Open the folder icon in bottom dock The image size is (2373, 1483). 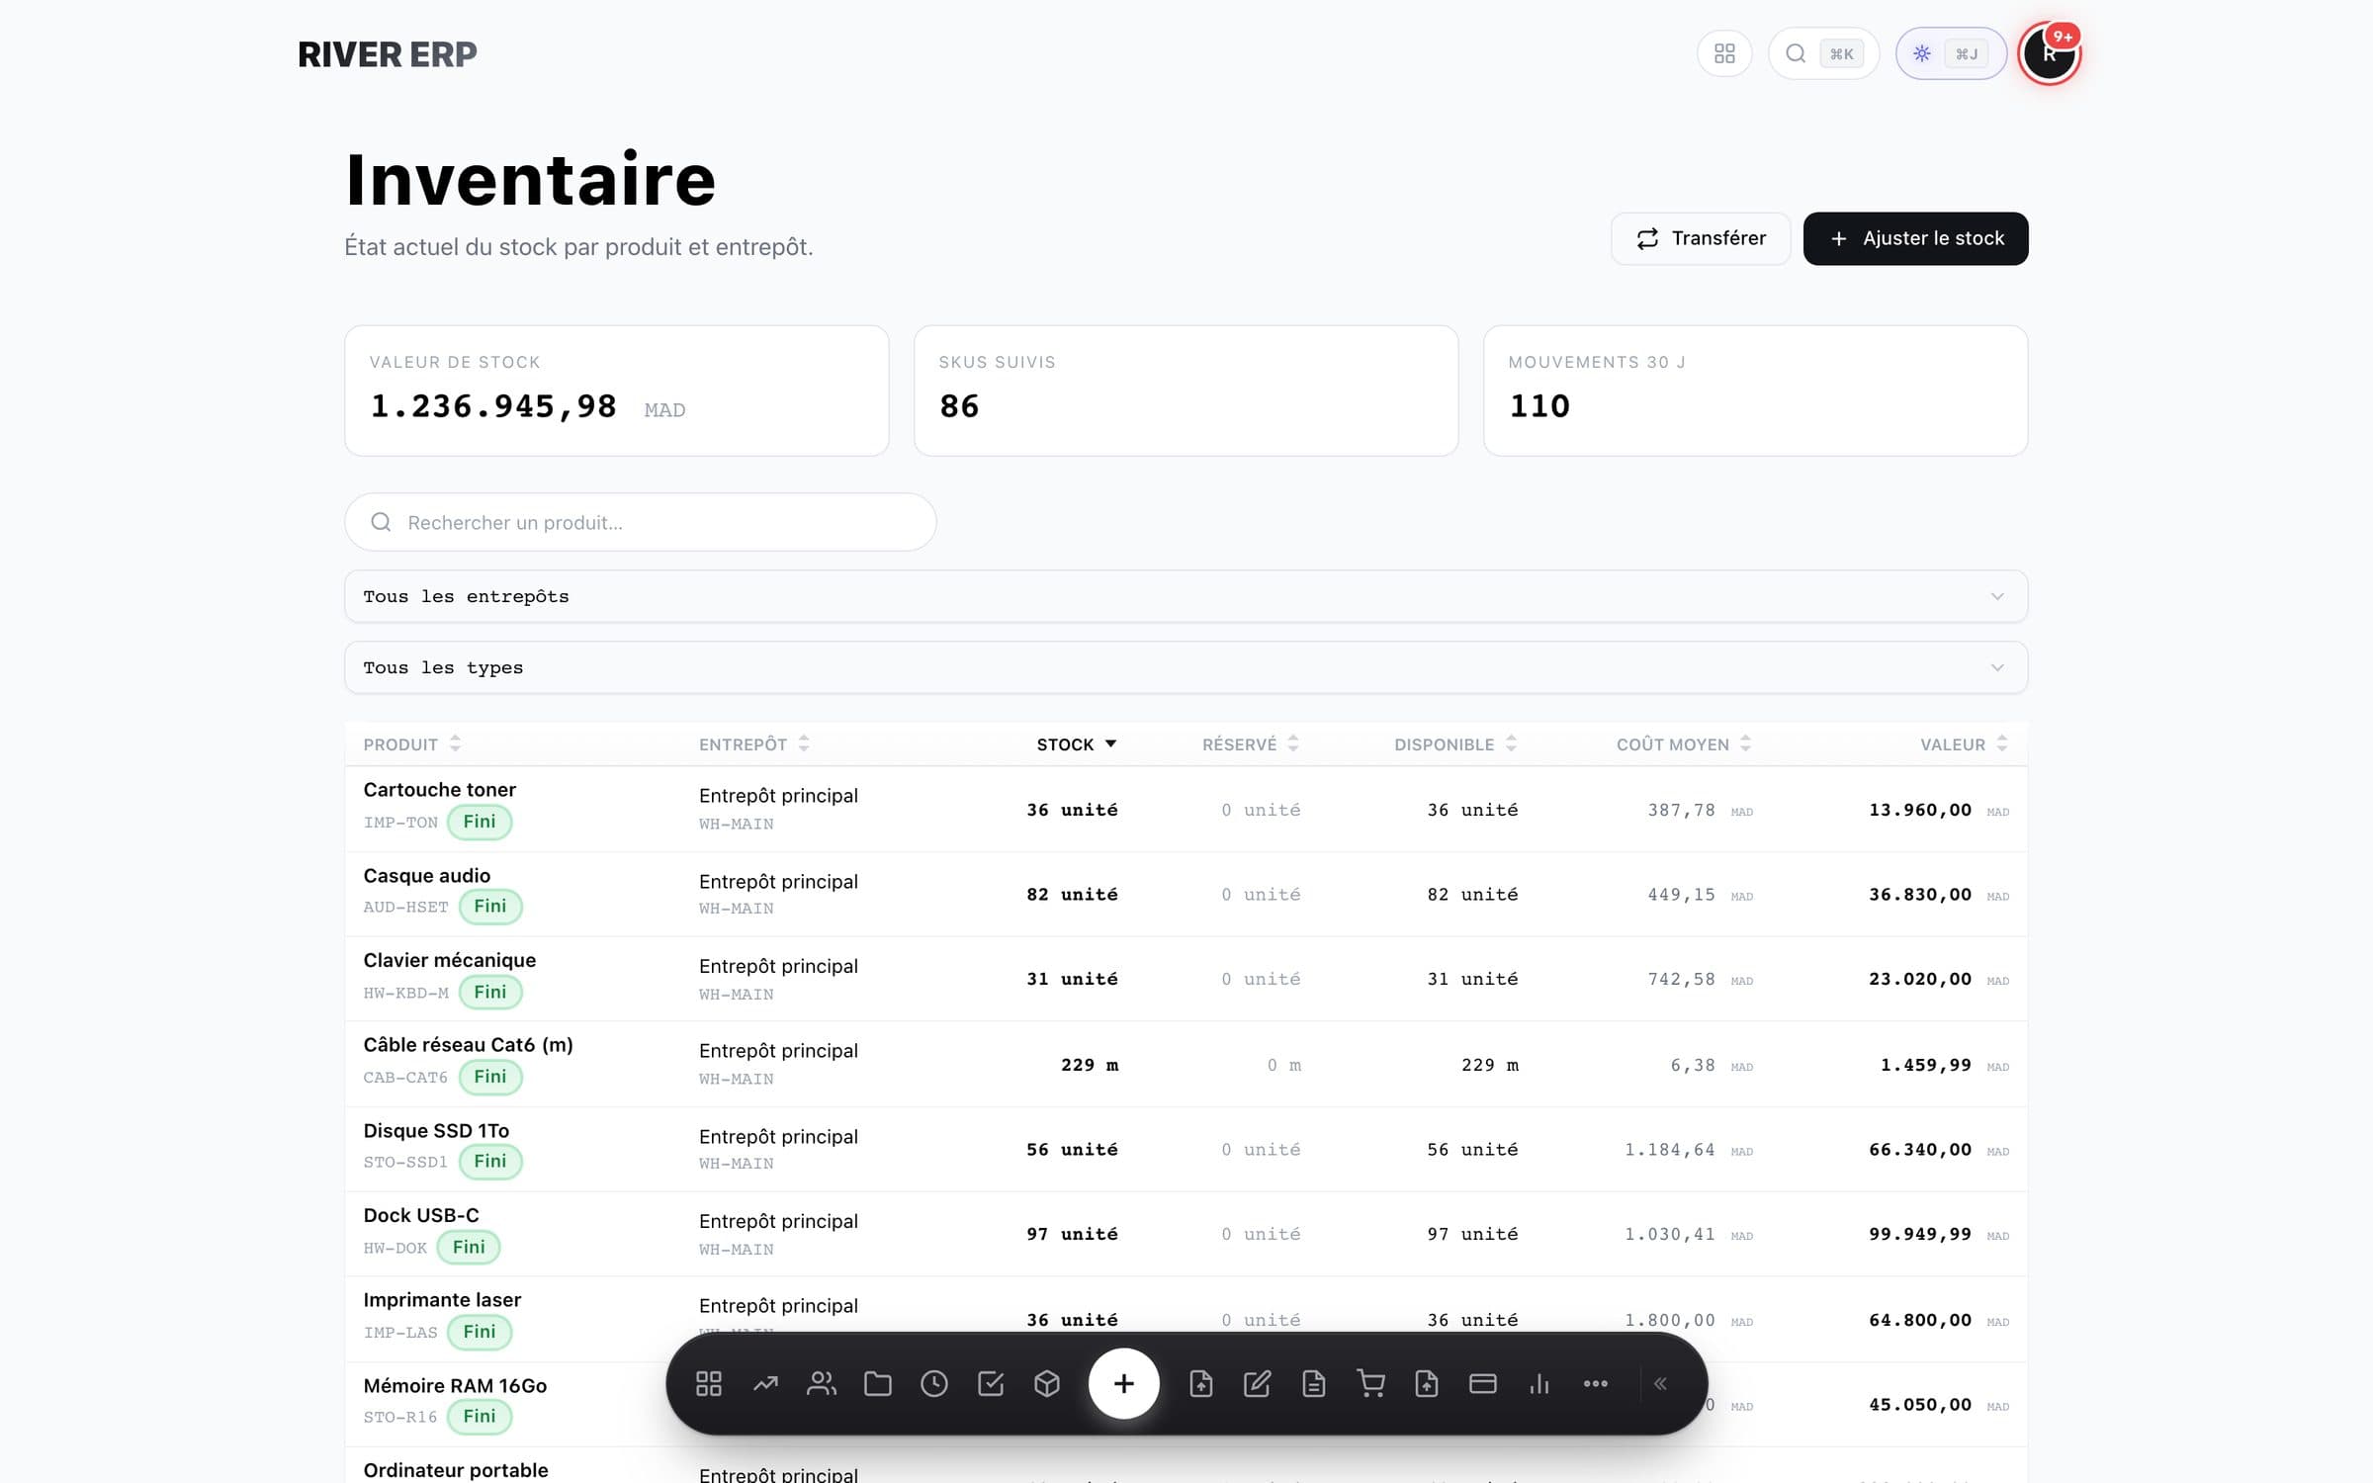point(878,1383)
